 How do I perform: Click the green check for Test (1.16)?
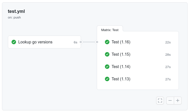[107, 42]
